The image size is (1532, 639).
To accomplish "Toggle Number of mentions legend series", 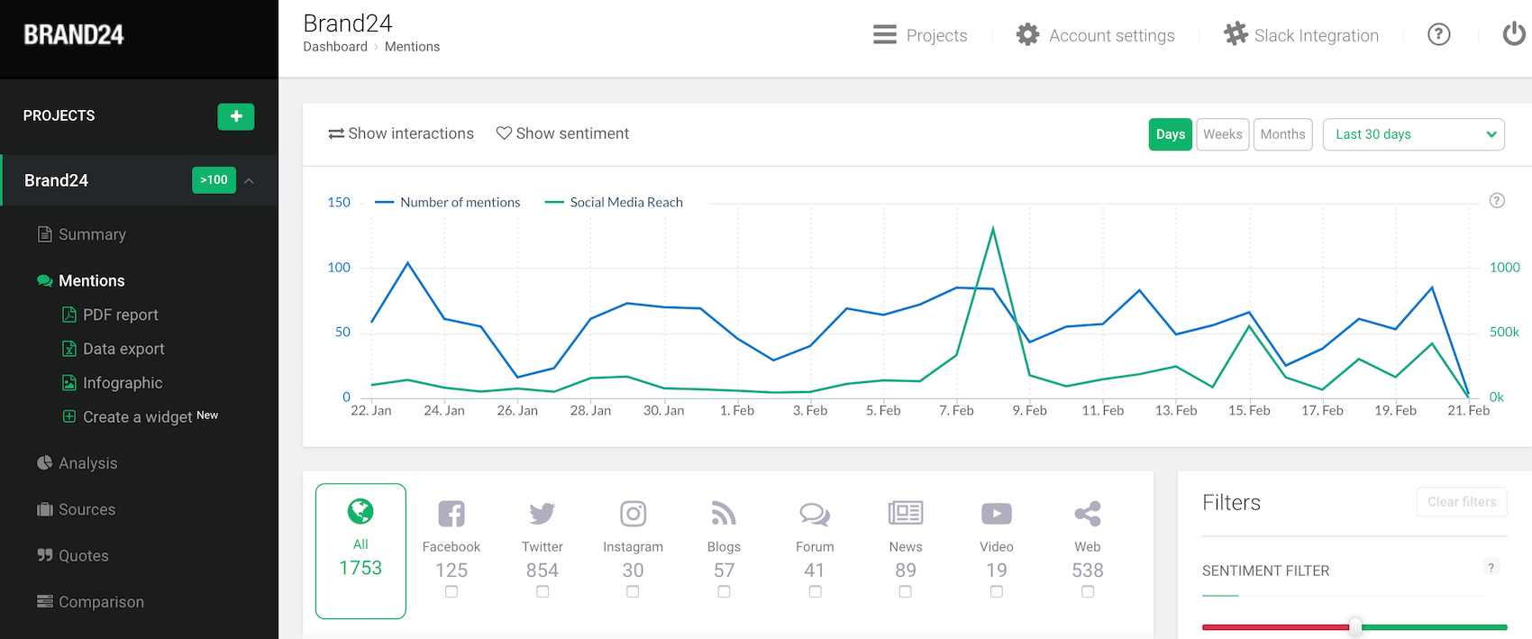I will (447, 203).
